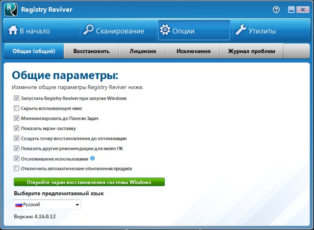Open the Журнал проблем tab
The height and width of the screenshot is (230, 314).
[251, 51]
